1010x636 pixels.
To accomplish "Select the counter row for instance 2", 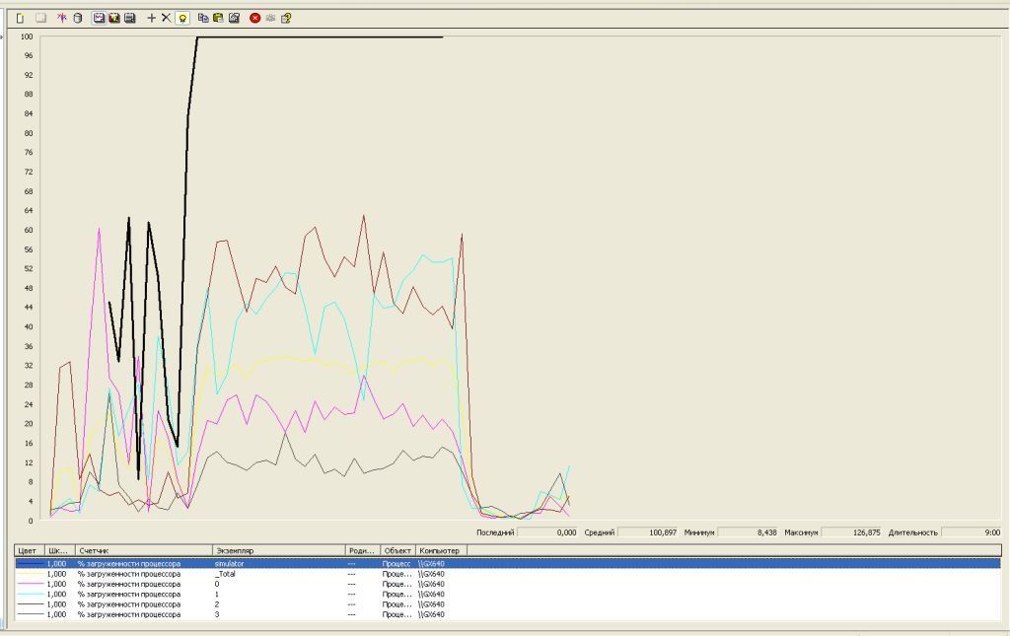I will pos(508,604).
